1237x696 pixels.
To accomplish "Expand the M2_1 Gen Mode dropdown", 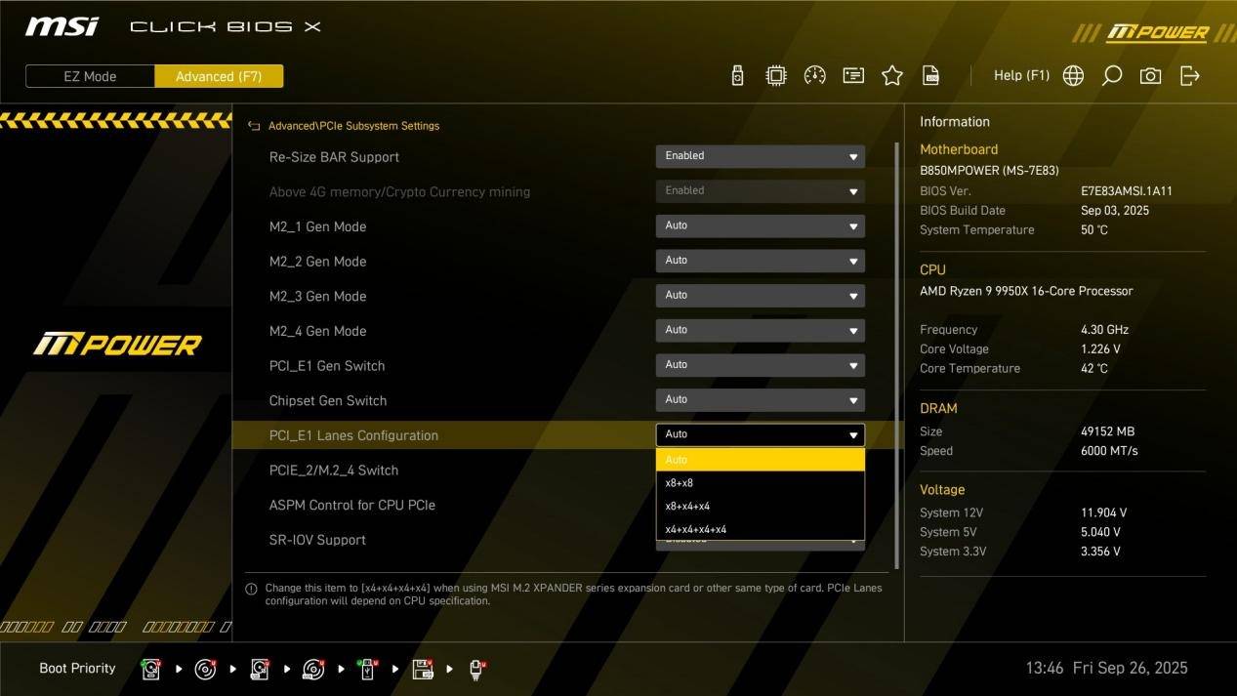I will (x=760, y=226).
